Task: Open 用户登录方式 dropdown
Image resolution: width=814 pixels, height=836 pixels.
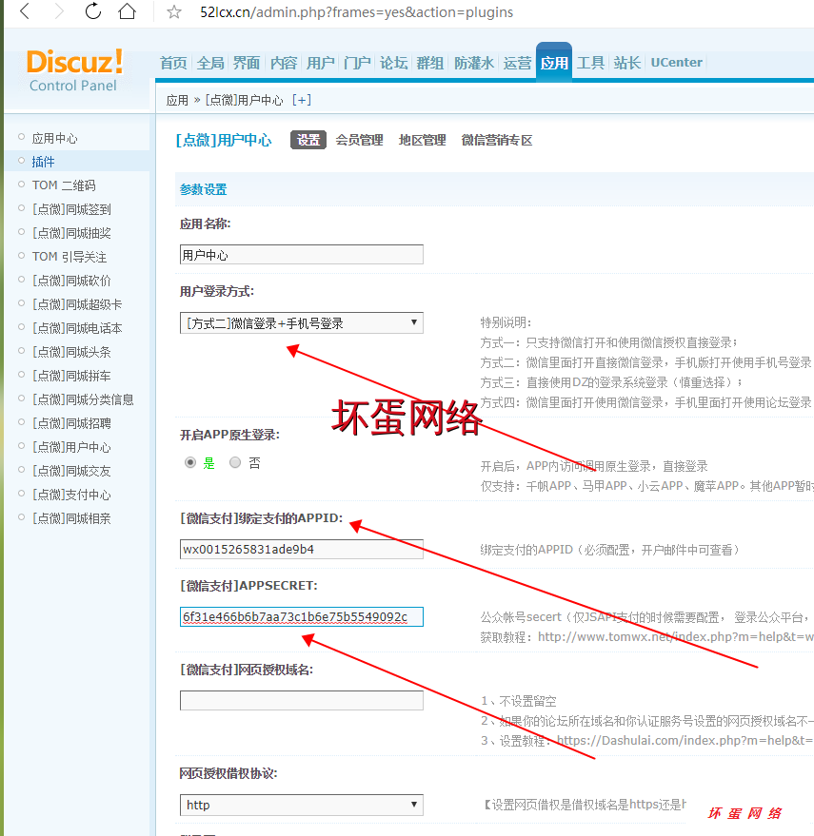Action: pos(301,323)
